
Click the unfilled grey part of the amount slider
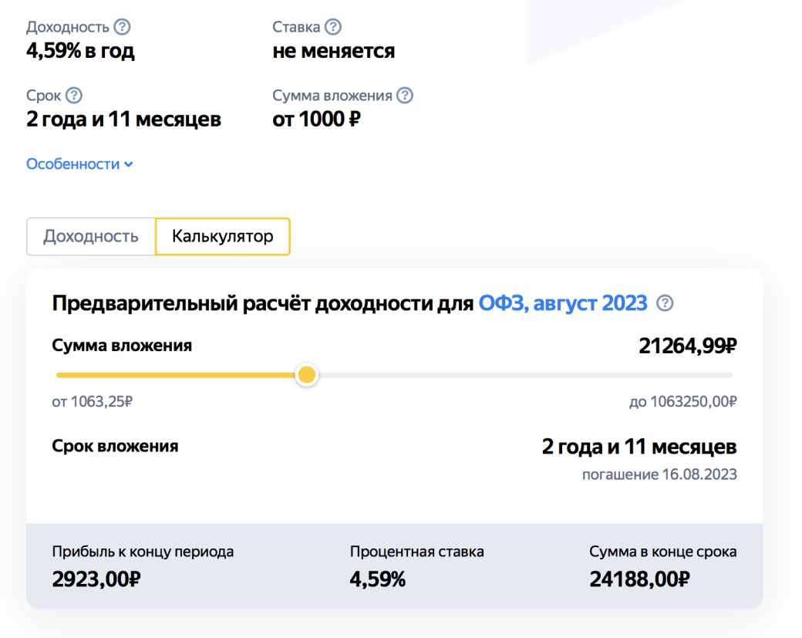click(525, 375)
